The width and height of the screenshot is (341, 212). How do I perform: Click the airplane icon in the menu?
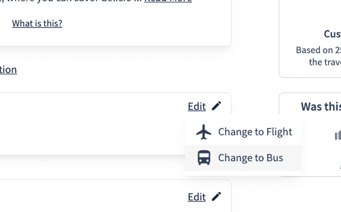(204, 132)
